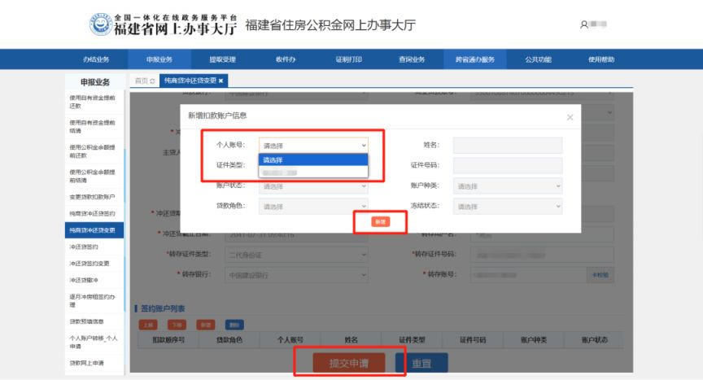Click the blue 重置 button
The image size is (703, 380).
(421, 363)
